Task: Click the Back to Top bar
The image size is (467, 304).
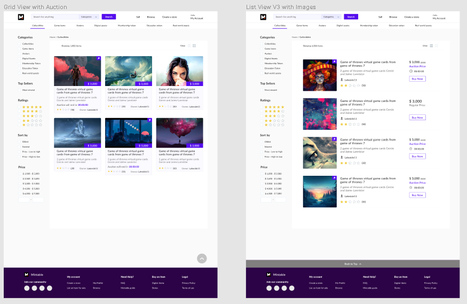Action: [353, 264]
